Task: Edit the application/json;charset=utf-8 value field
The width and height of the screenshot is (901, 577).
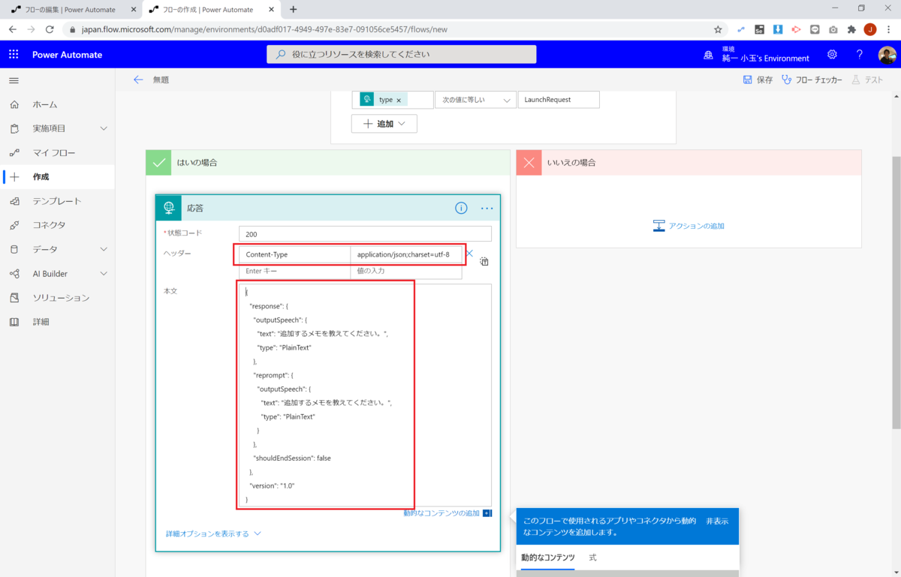Action: [406, 254]
